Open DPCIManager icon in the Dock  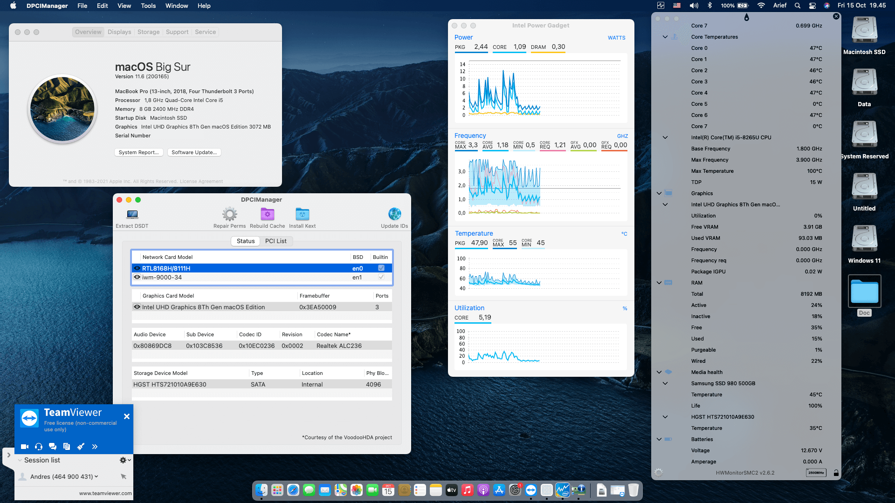pos(578,490)
